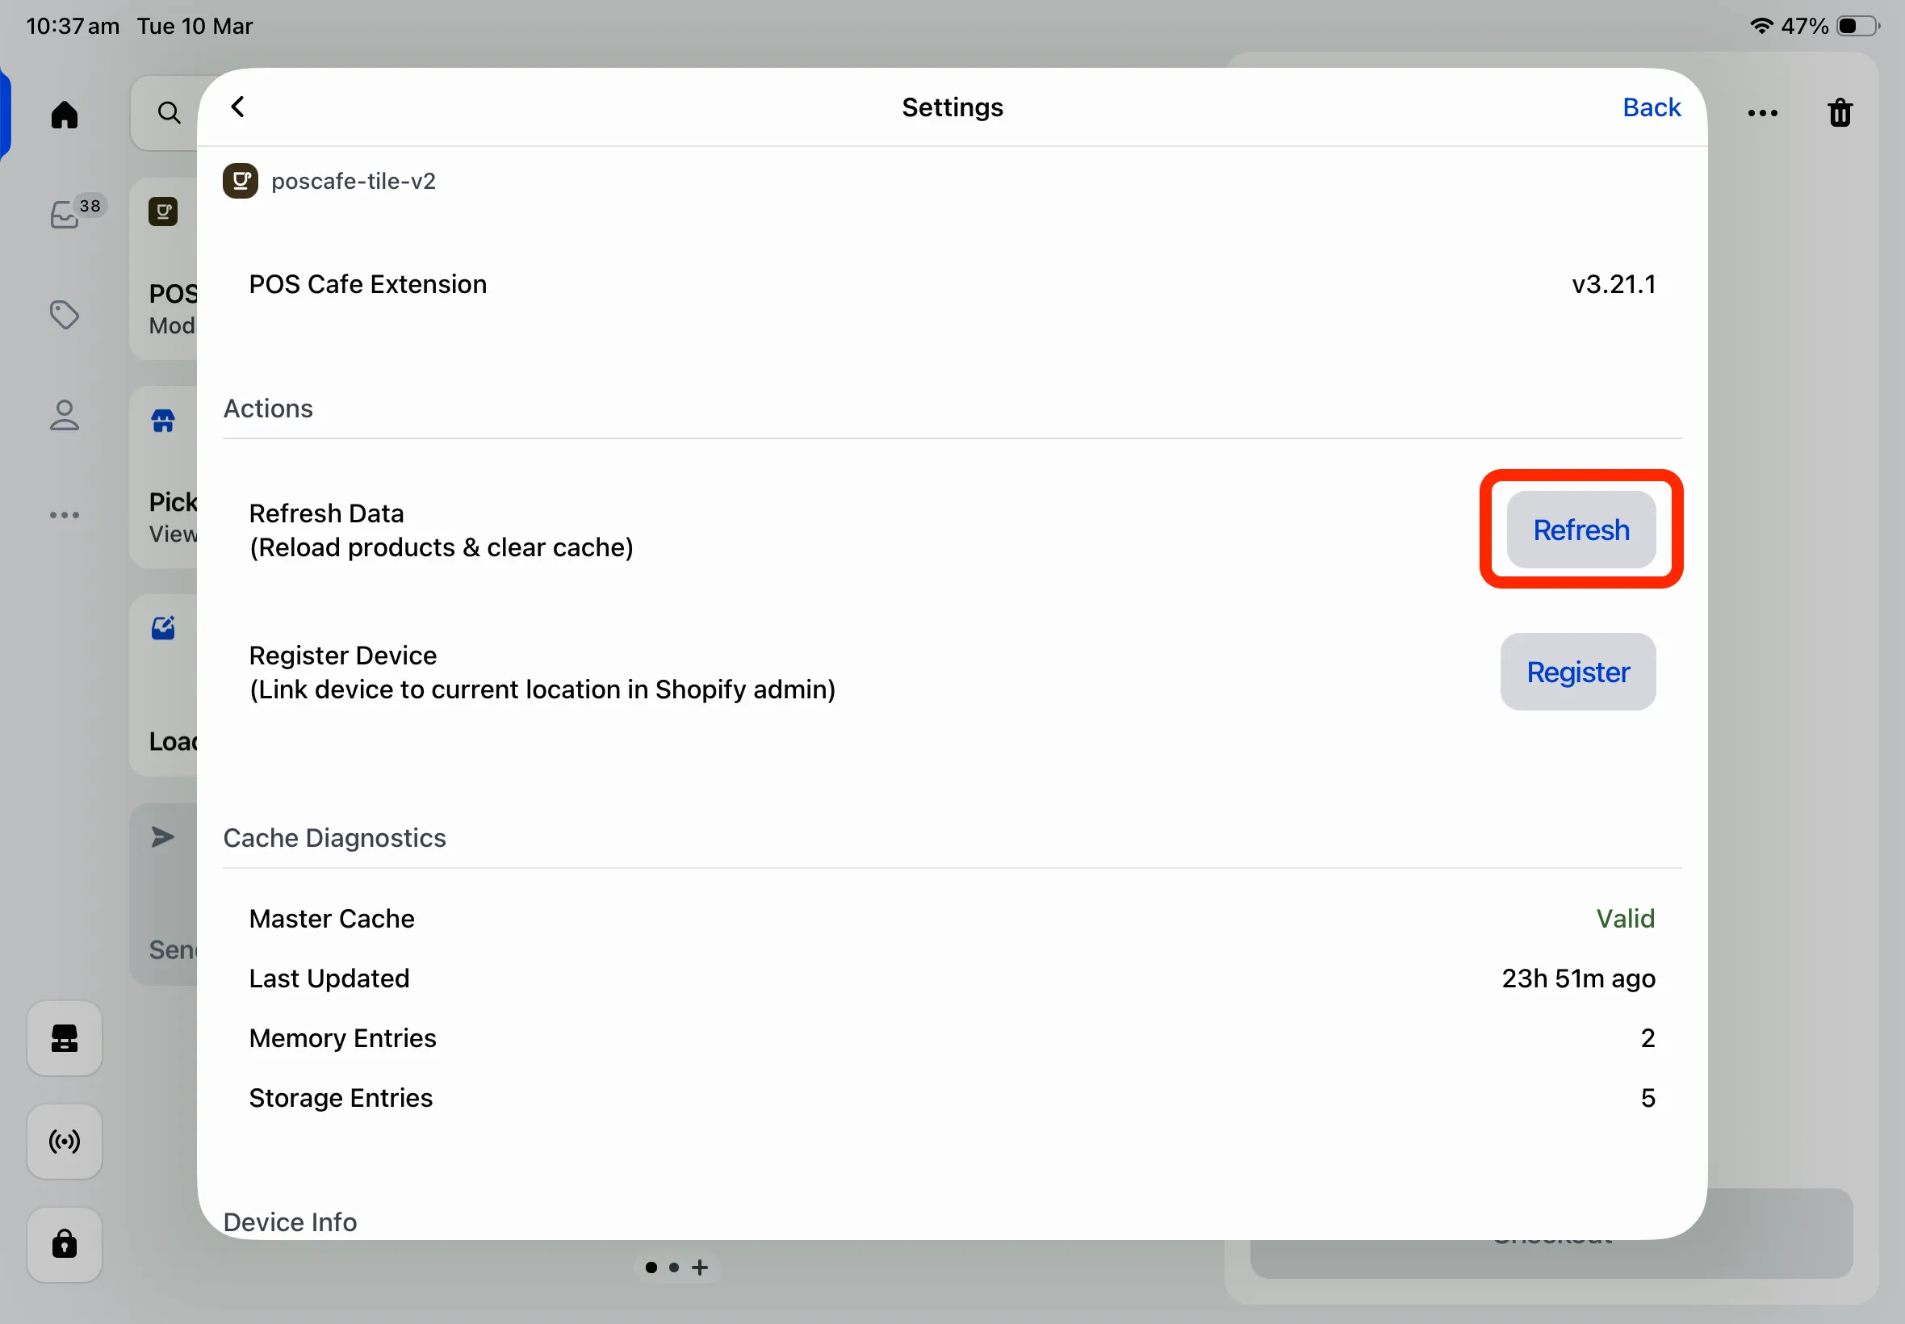The width and height of the screenshot is (1905, 1324).
Task: Tap the blue edit note tile icon
Action: pos(163,628)
